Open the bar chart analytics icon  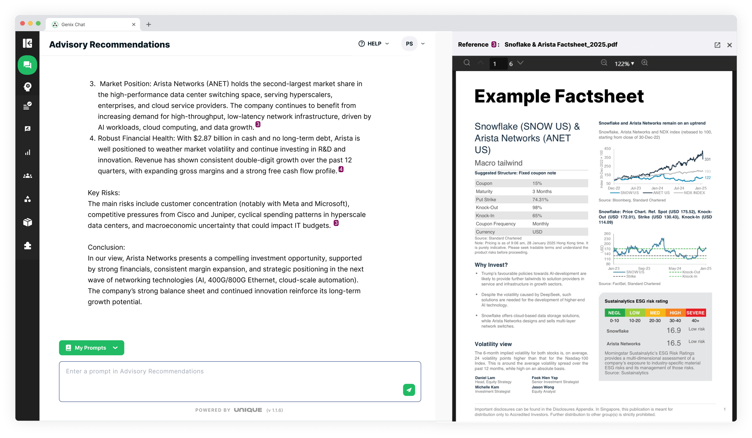[27, 152]
